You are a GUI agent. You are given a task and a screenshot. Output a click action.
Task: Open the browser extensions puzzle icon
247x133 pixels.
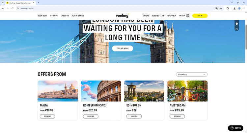pos(228,8)
